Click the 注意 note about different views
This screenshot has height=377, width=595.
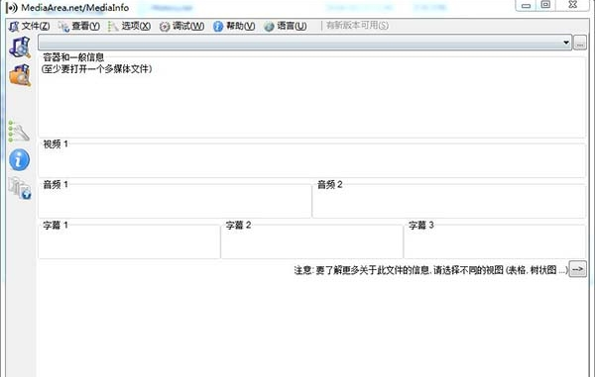click(x=431, y=270)
